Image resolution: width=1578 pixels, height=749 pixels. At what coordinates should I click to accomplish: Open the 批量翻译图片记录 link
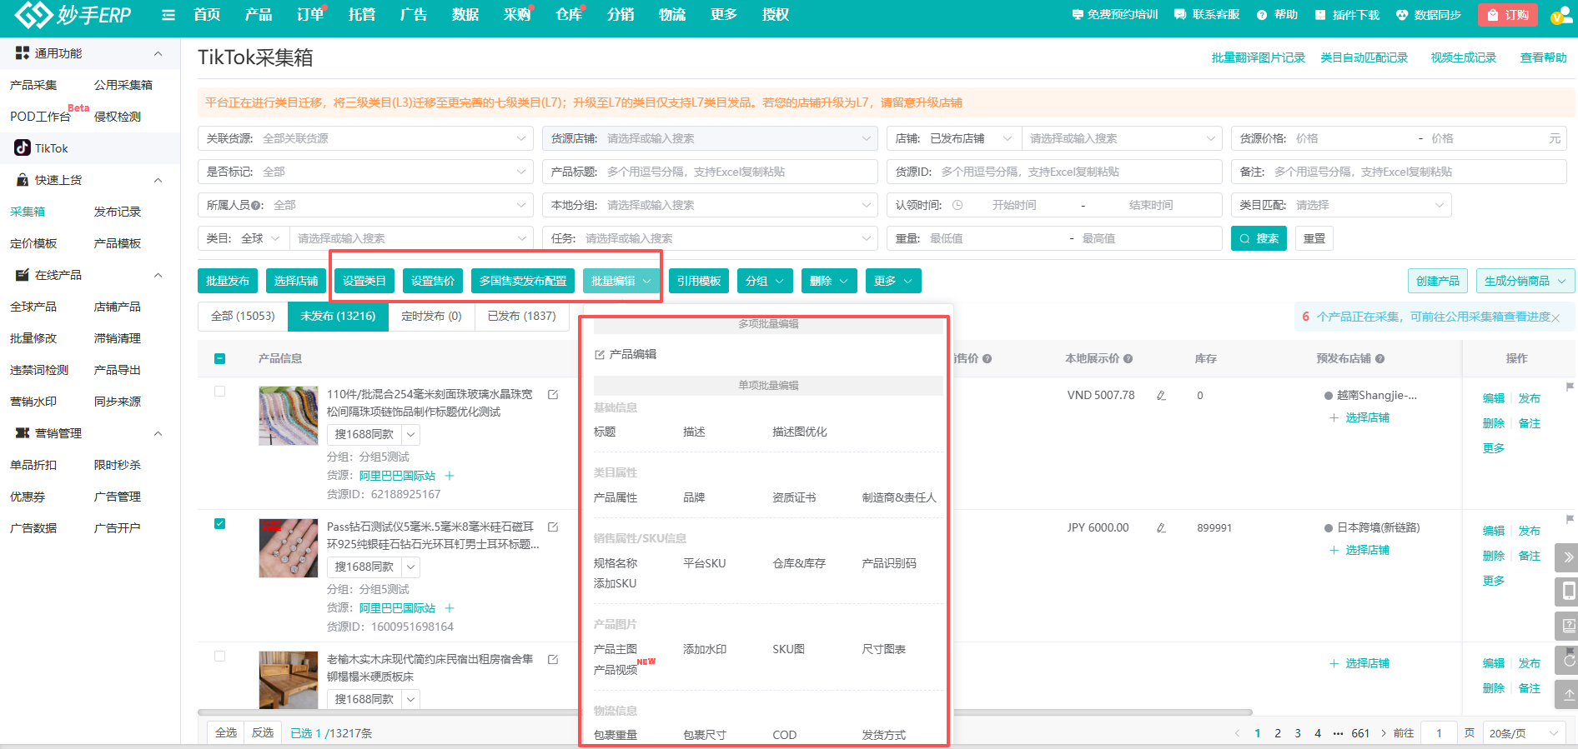coord(1258,57)
